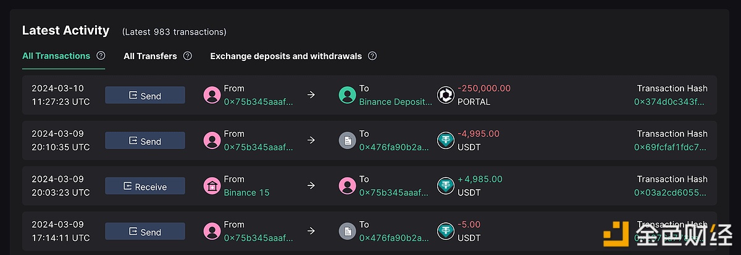Open the All Transfers tab

tap(150, 56)
